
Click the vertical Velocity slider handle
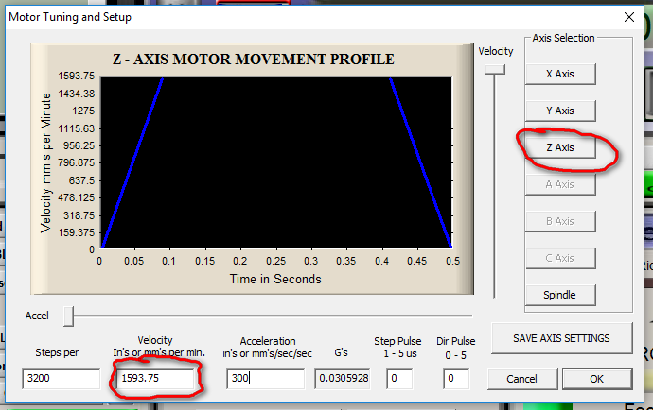coord(495,70)
